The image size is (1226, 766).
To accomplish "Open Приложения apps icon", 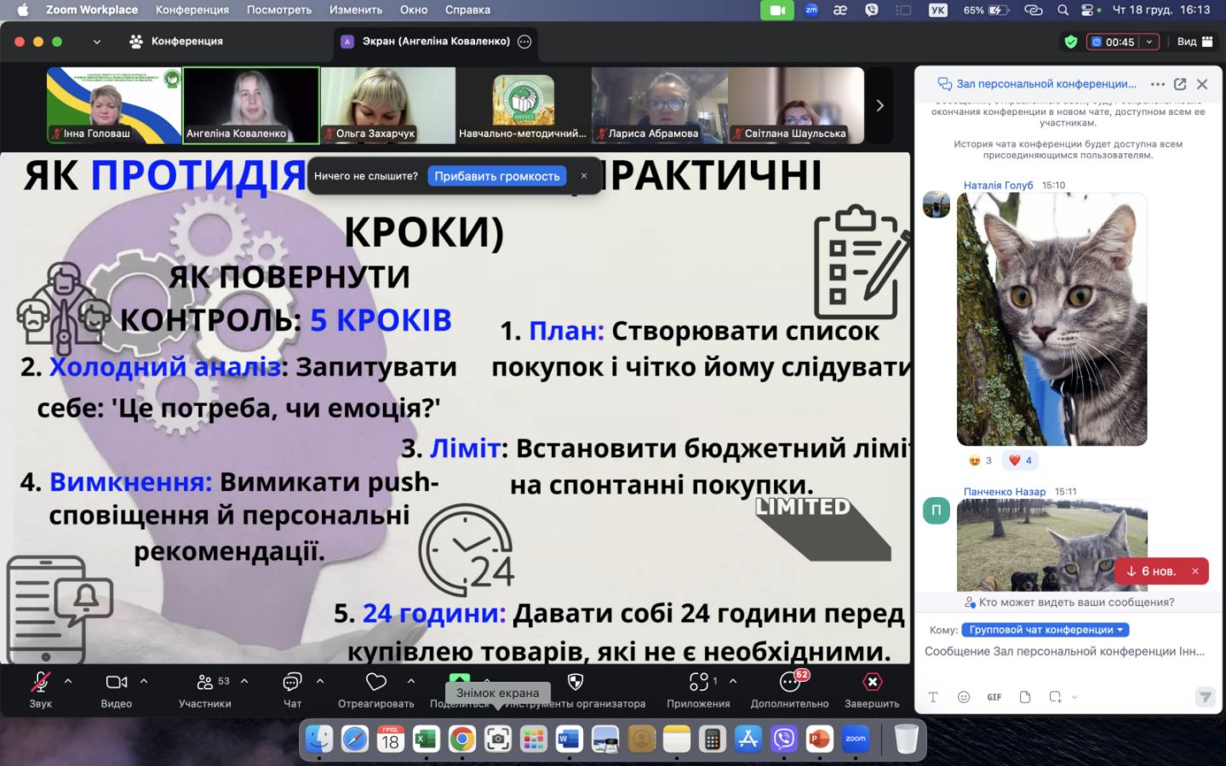I will tap(698, 683).
